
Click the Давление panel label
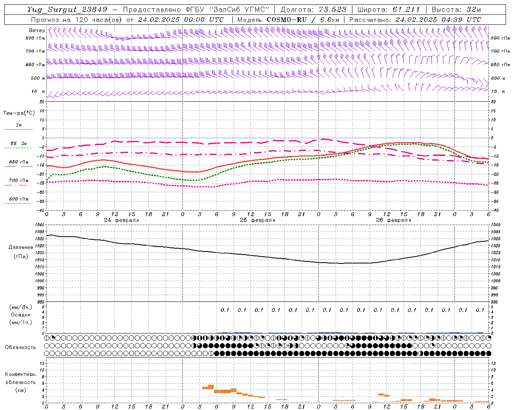21,247
